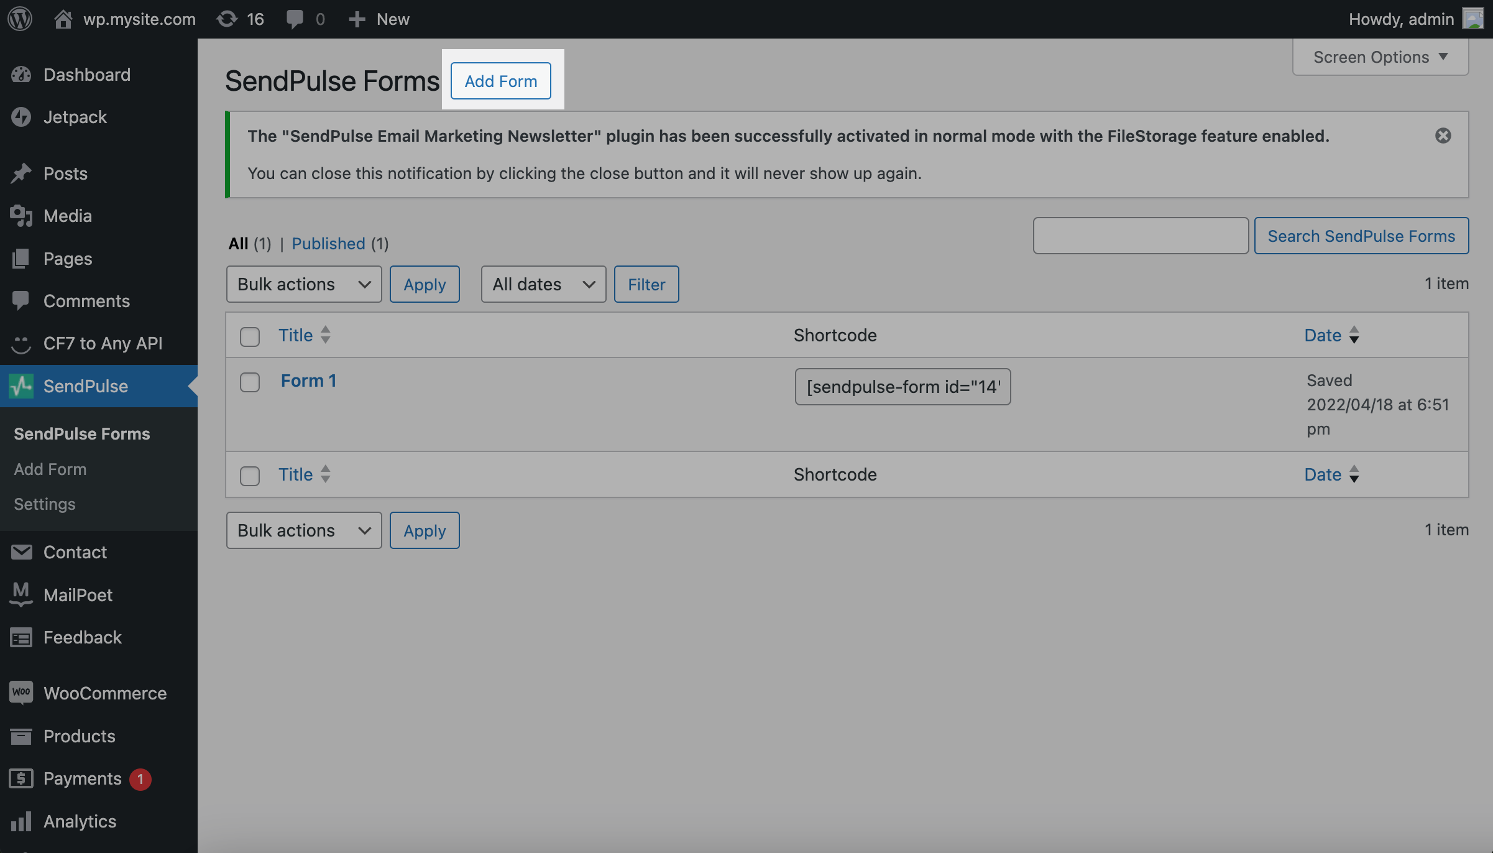This screenshot has width=1493, height=853.
Task: Go to Analytics in sidebar
Action: coord(80,821)
